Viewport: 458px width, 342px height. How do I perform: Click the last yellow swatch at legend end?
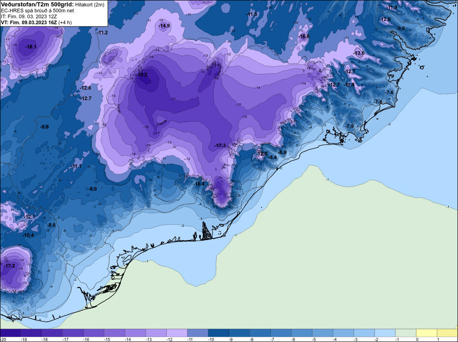[x=447, y=333]
